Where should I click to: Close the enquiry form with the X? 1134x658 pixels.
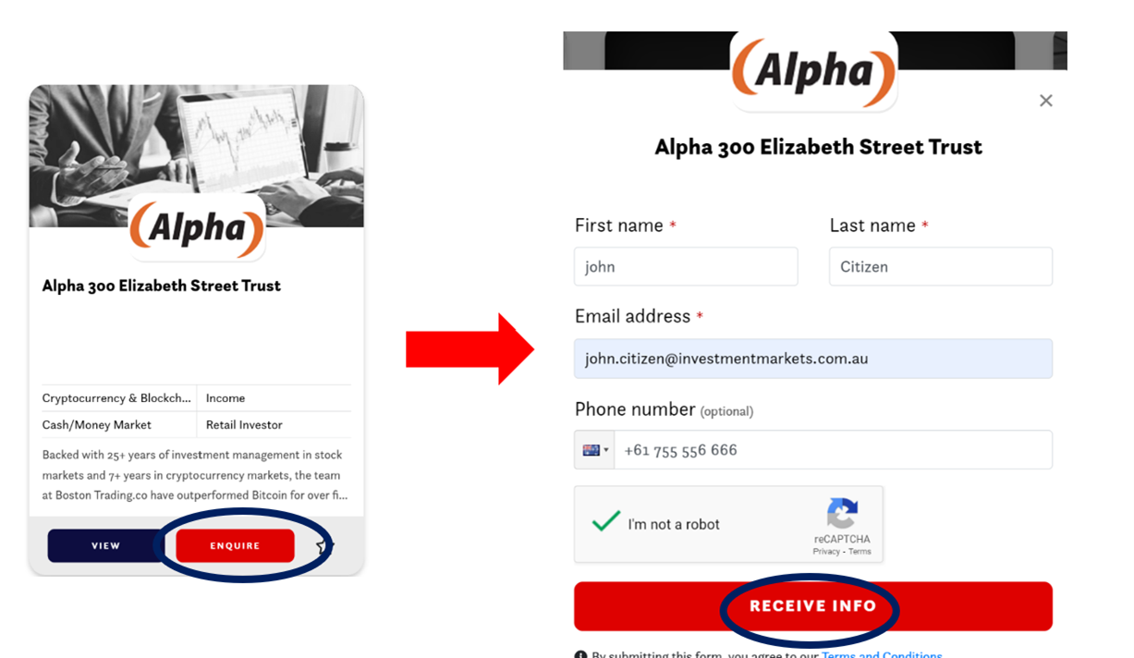click(x=1045, y=101)
